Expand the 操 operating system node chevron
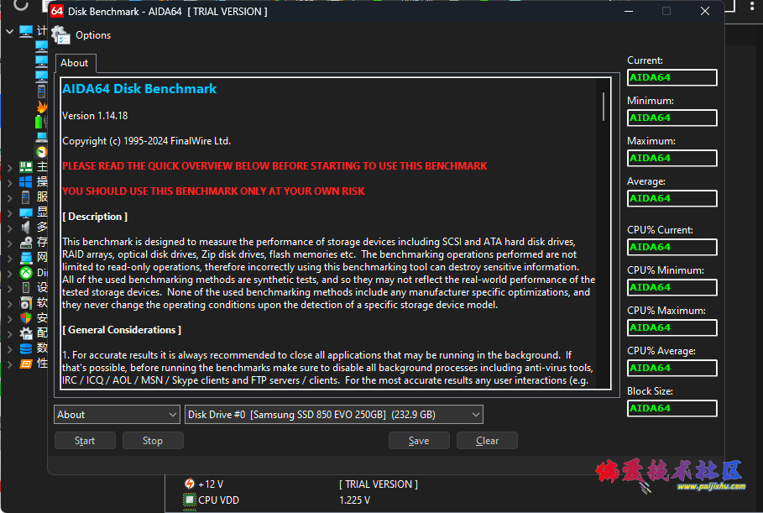 point(9,182)
